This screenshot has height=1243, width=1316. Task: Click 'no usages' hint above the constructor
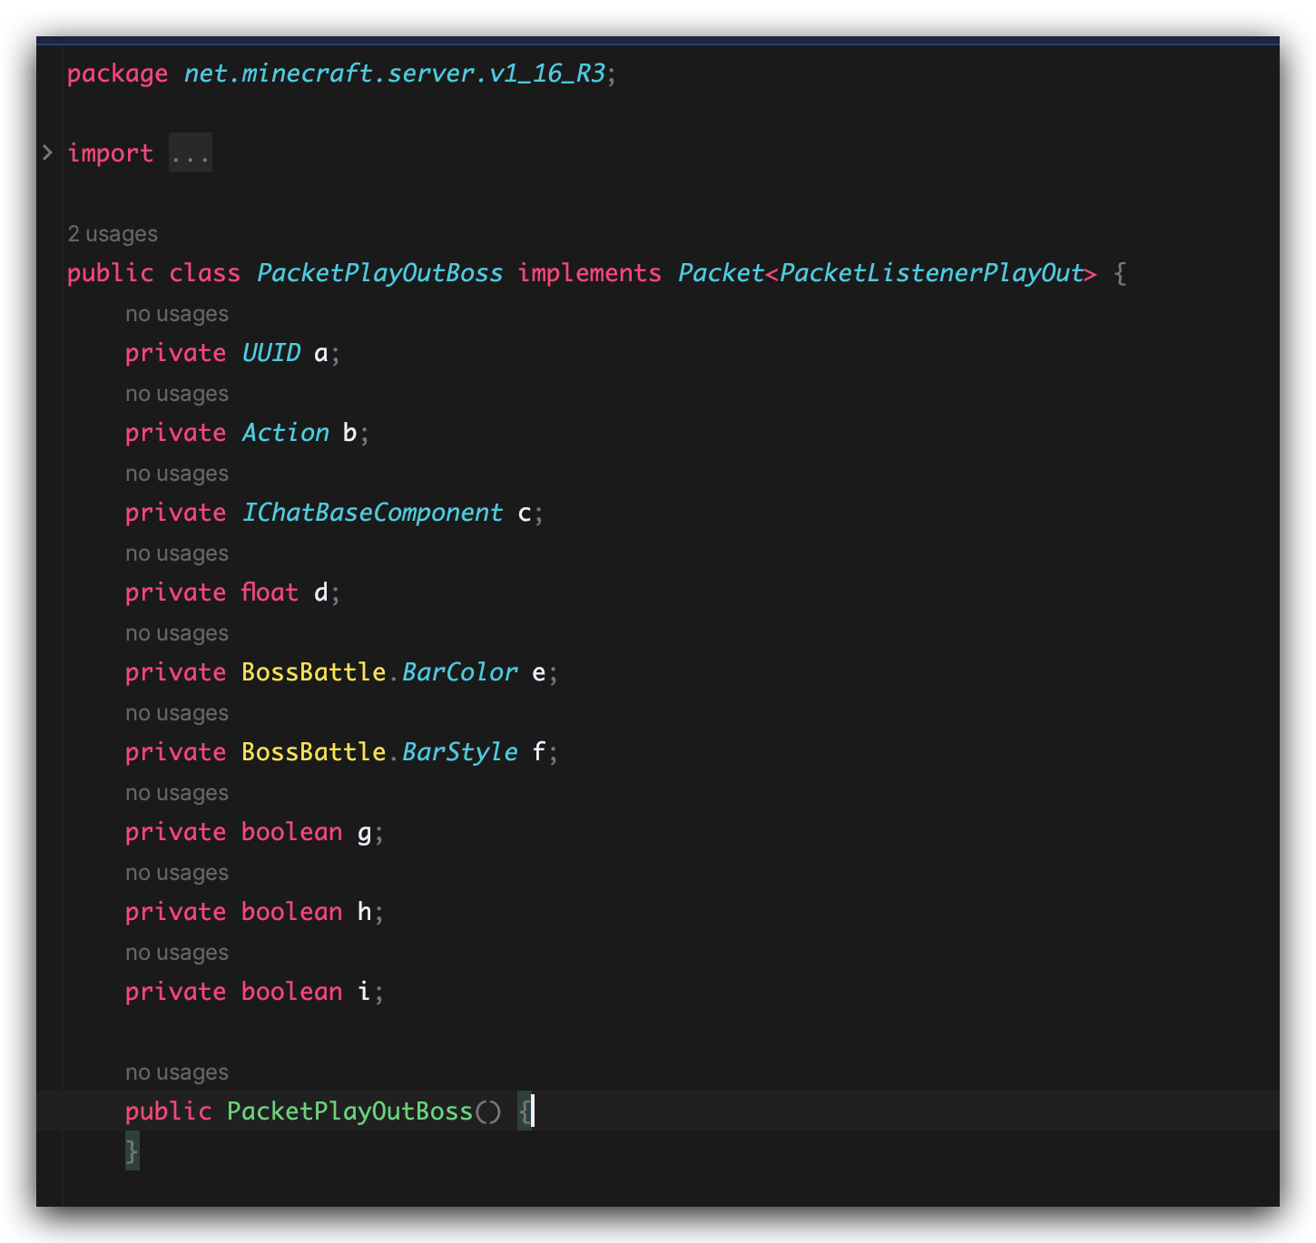point(177,1072)
